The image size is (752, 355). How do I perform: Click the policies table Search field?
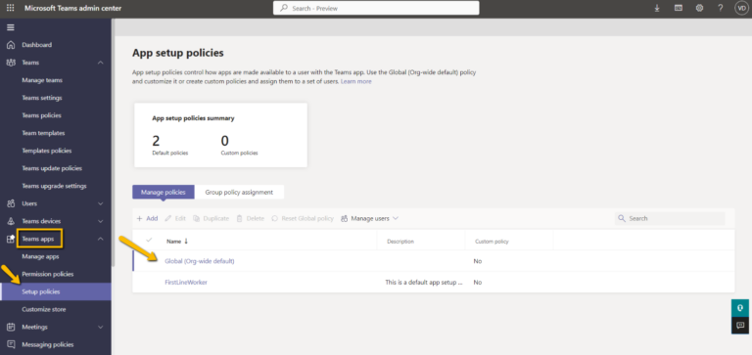click(670, 218)
